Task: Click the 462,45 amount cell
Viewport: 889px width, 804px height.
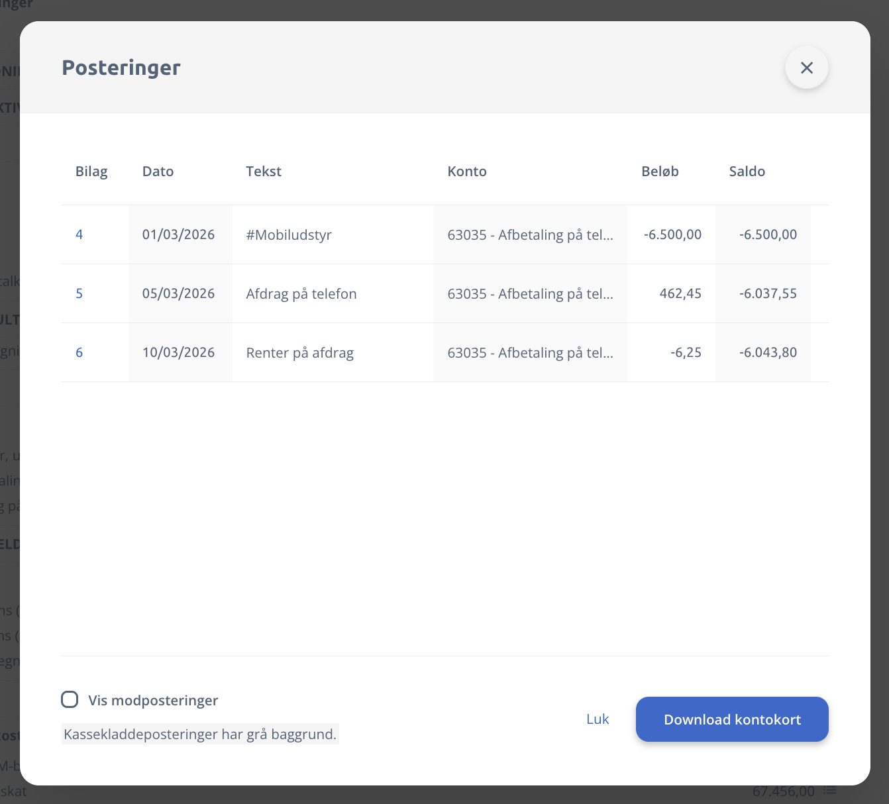Action: tap(680, 293)
